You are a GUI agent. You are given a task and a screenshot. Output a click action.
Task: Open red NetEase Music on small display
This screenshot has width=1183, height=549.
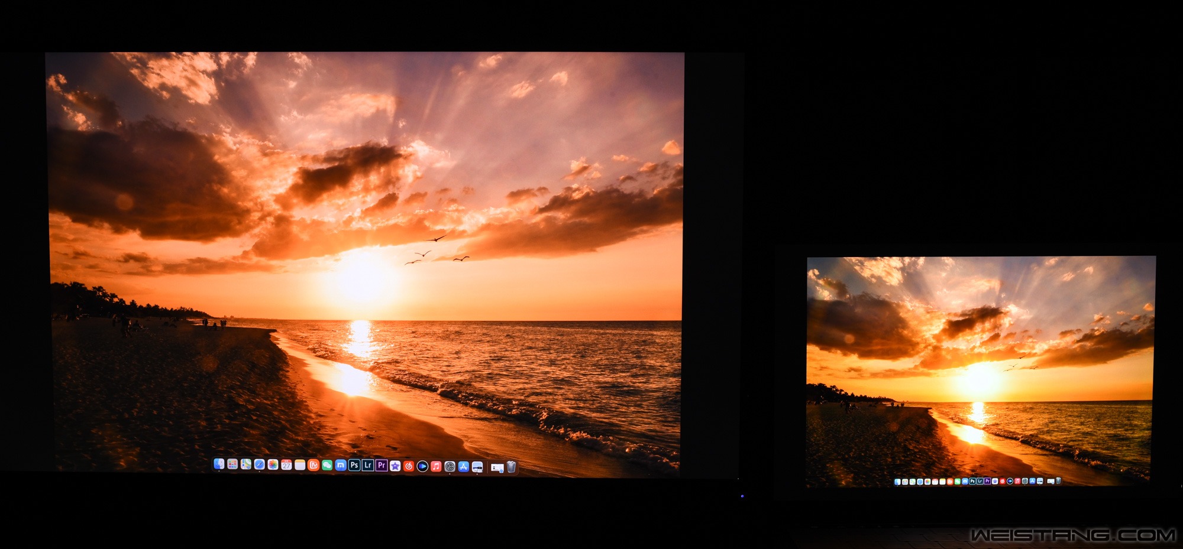click(1003, 481)
